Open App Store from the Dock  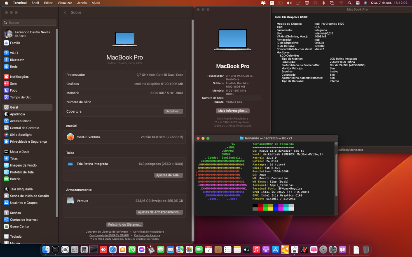coord(275,250)
